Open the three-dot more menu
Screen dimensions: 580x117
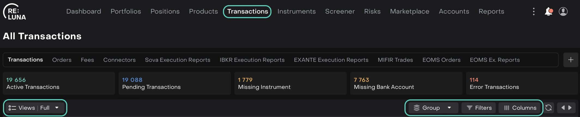click(534, 11)
